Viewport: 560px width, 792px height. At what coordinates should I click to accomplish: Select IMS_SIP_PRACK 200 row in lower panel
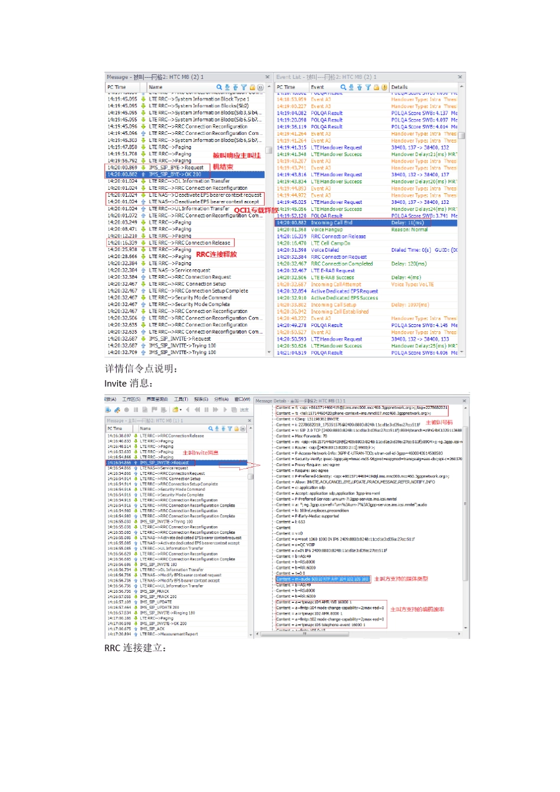click(176, 596)
